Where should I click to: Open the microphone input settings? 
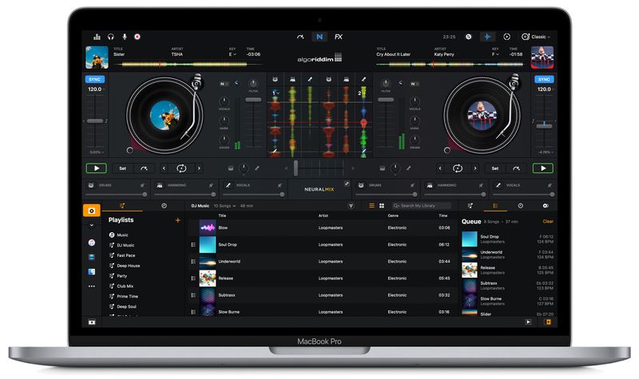click(124, 37)
